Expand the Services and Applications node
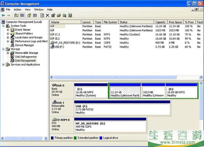This screenshot has width=204, height=147. (x=3, y=65)
